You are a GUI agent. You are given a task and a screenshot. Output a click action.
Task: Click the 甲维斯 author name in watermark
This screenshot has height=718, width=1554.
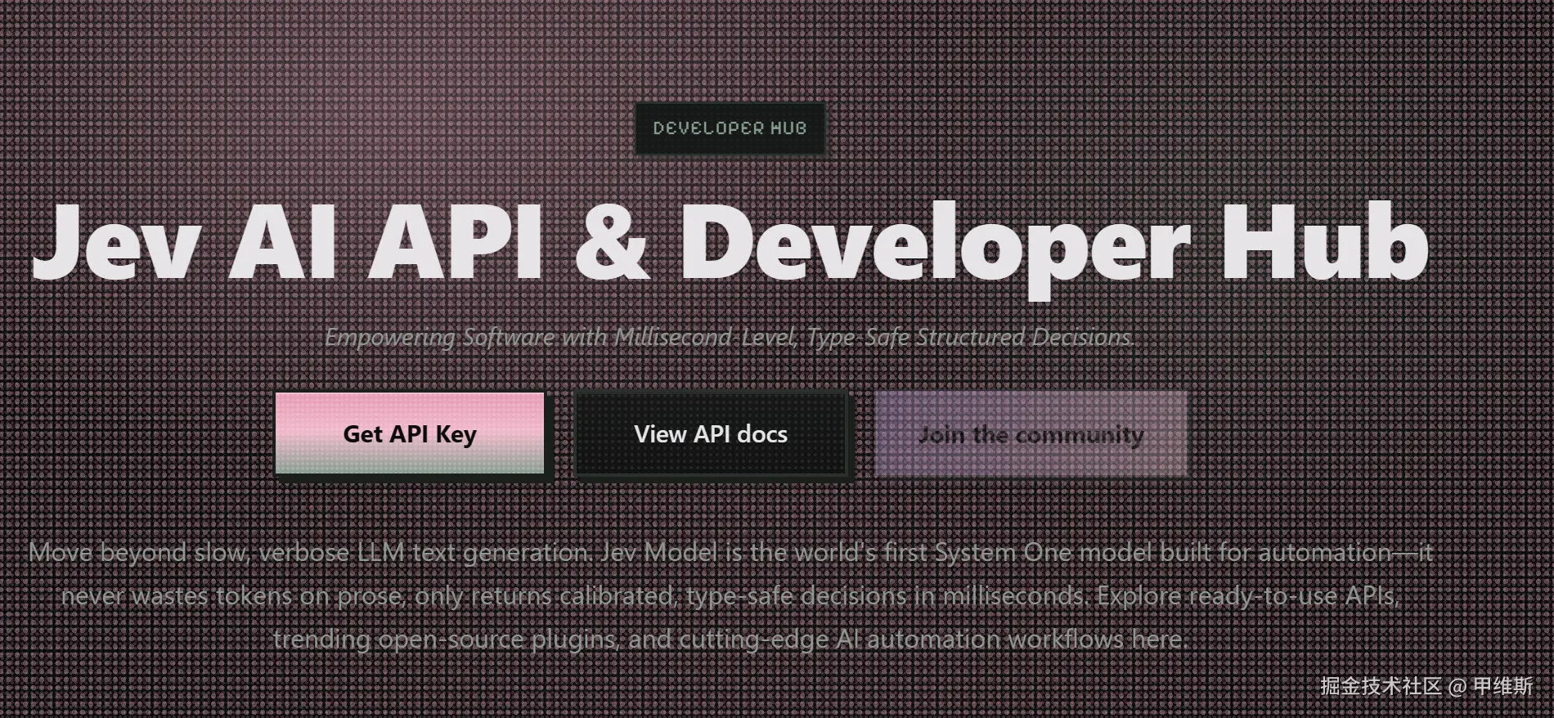coord(1502,686)
